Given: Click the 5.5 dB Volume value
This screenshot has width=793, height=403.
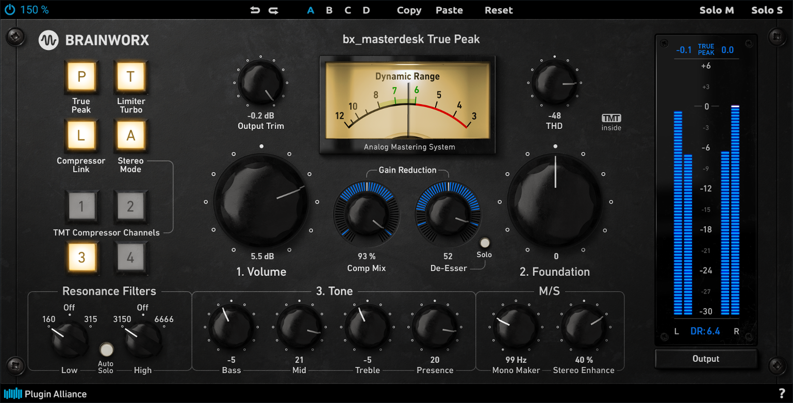Looking at the screenshot, I should (x=262, y=256).
